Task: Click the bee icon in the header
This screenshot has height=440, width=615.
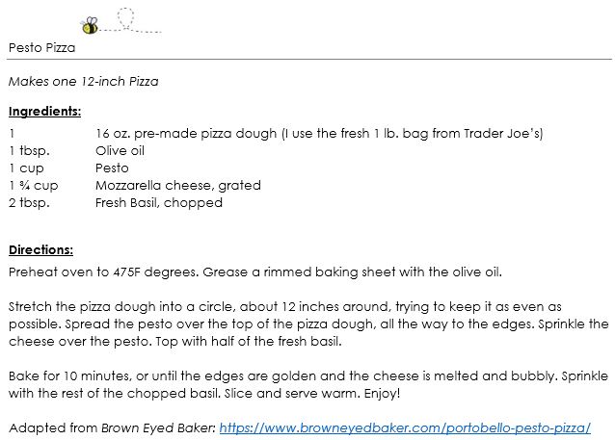Action: [90, 25]
